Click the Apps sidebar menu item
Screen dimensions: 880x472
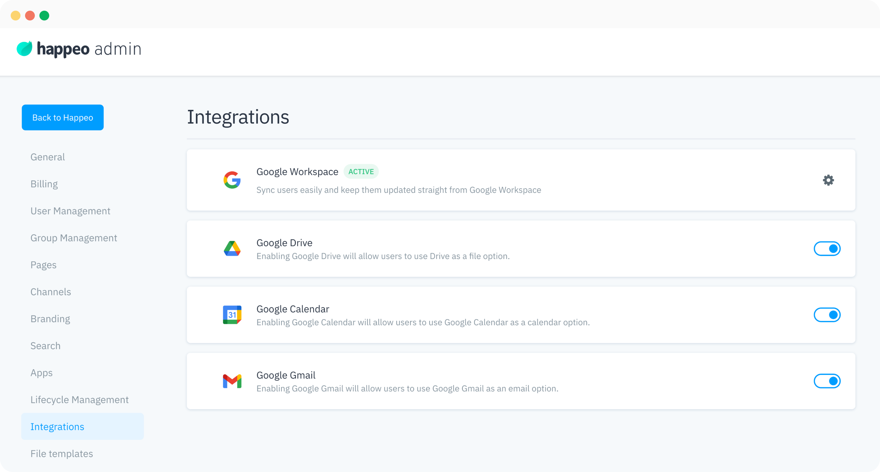pos(41,372)
